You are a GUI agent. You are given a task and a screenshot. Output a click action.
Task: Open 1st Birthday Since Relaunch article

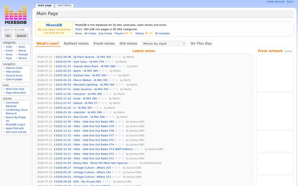(17, 112)
